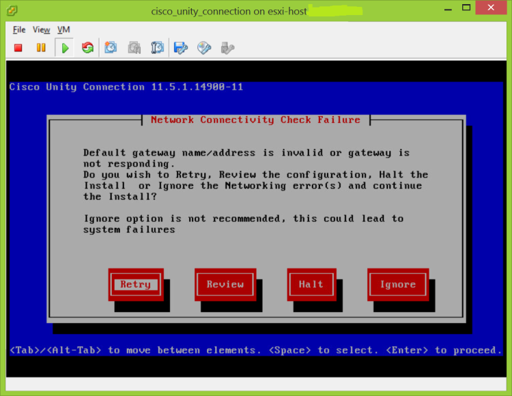Image resolution: width=512 pixels, height=396 pixels.
Task: Click the red power off VM icon
Action: click(x=18, y=48)
